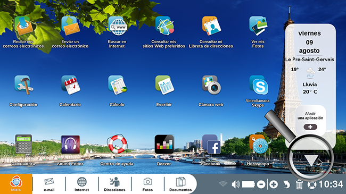The width and height of the screenshot is (346, 194).
Task: Toggle the speaker volume icon in taskbar
Action: click(236, 184)
